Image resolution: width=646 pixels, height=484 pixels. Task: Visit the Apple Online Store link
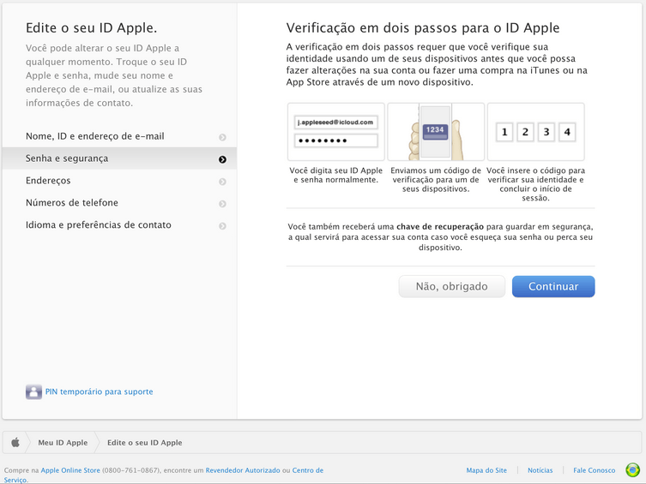[70, 470]
